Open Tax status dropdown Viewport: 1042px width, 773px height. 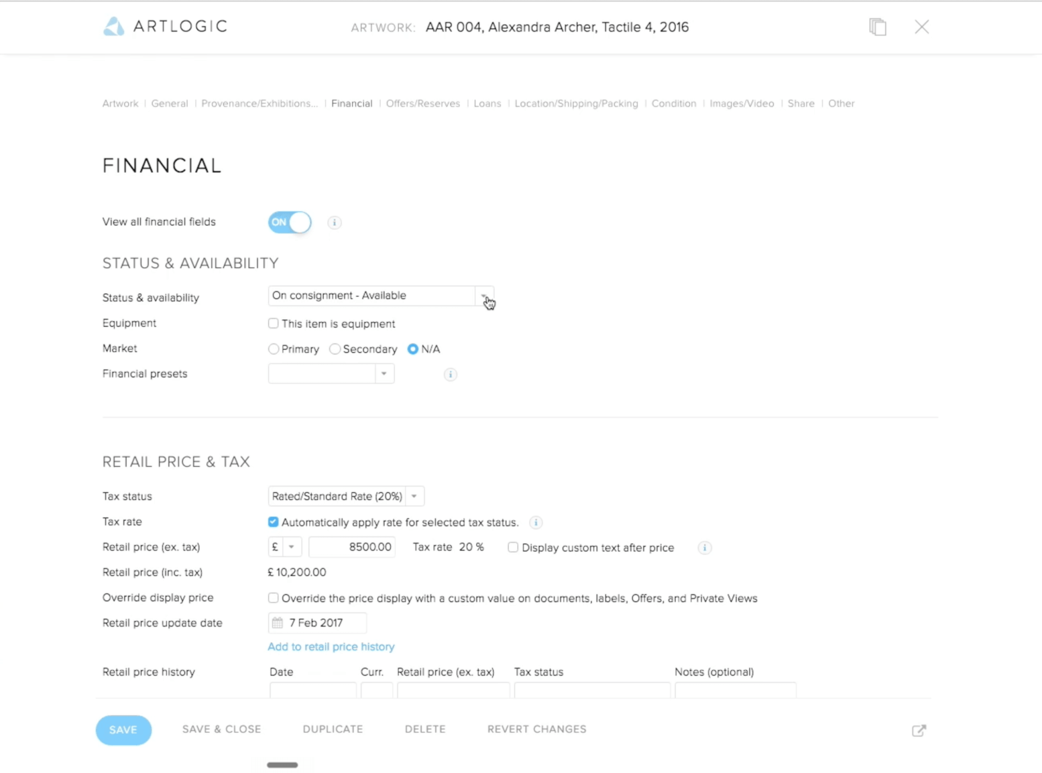346,496
